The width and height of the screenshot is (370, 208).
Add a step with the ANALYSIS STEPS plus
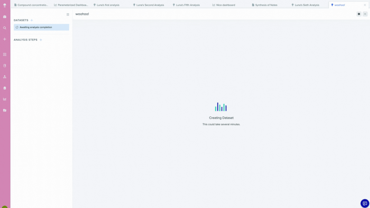41,40
